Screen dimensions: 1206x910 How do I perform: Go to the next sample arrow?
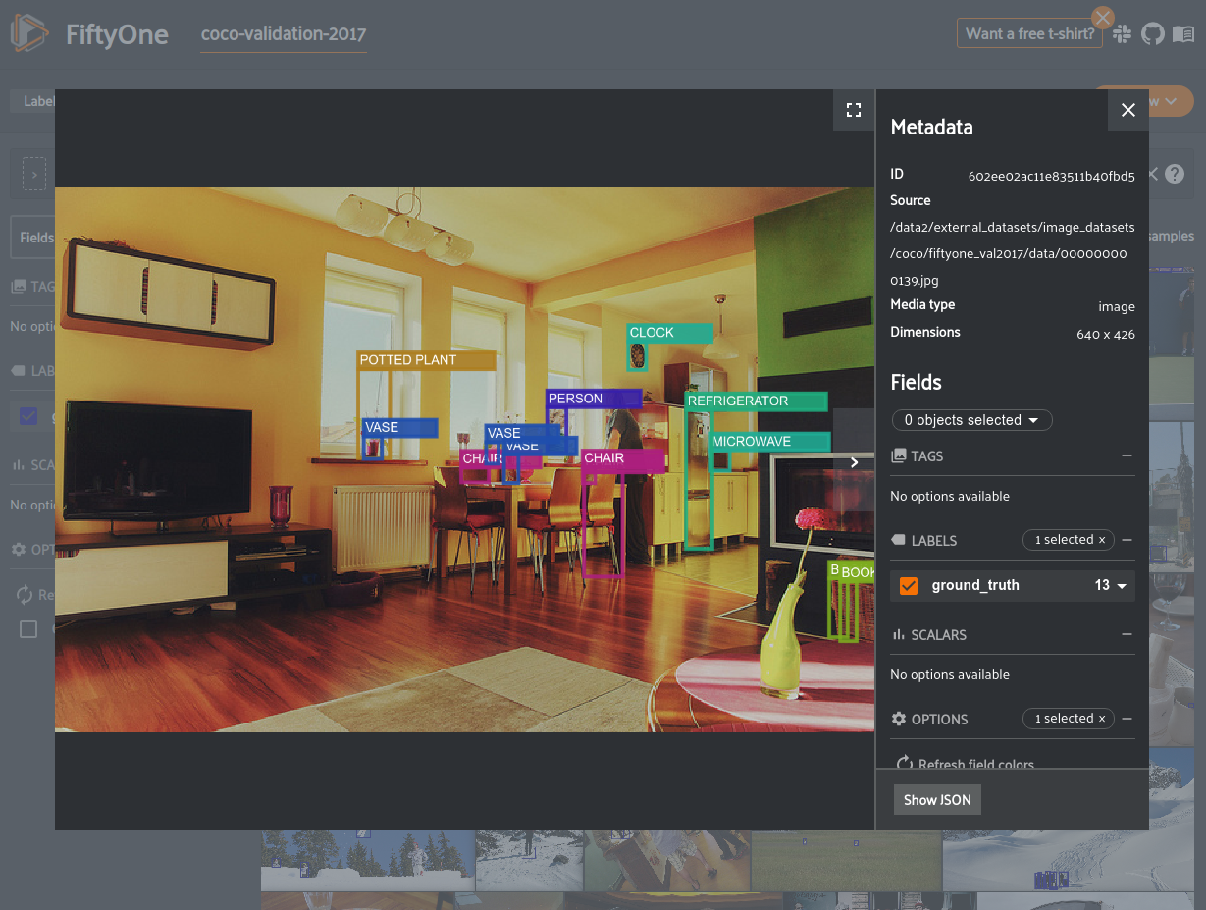pos(854,462)
